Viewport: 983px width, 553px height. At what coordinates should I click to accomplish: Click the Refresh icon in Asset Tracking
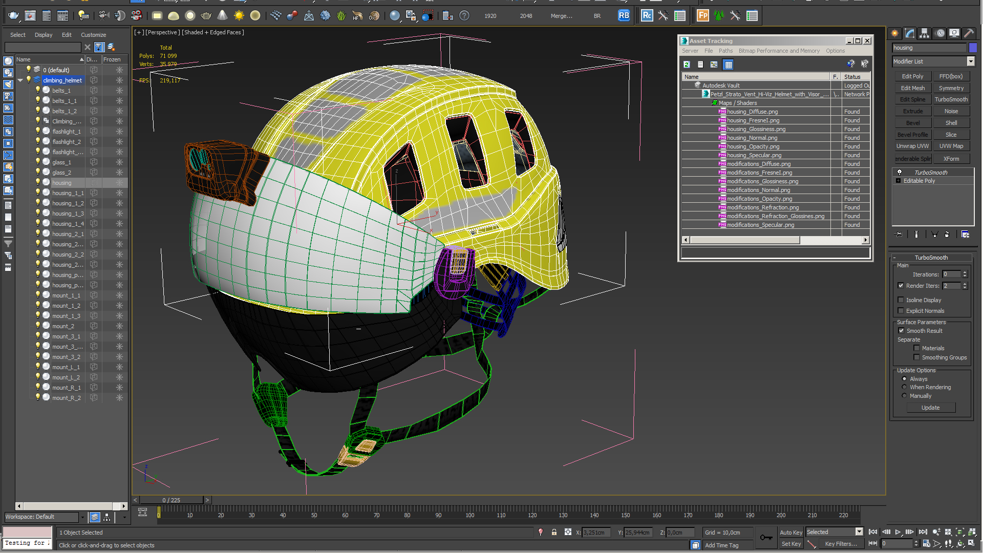[687, 65]
